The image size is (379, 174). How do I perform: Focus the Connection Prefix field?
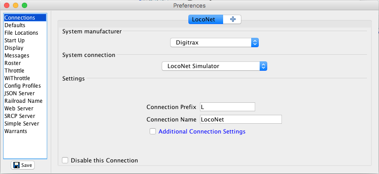228,107
